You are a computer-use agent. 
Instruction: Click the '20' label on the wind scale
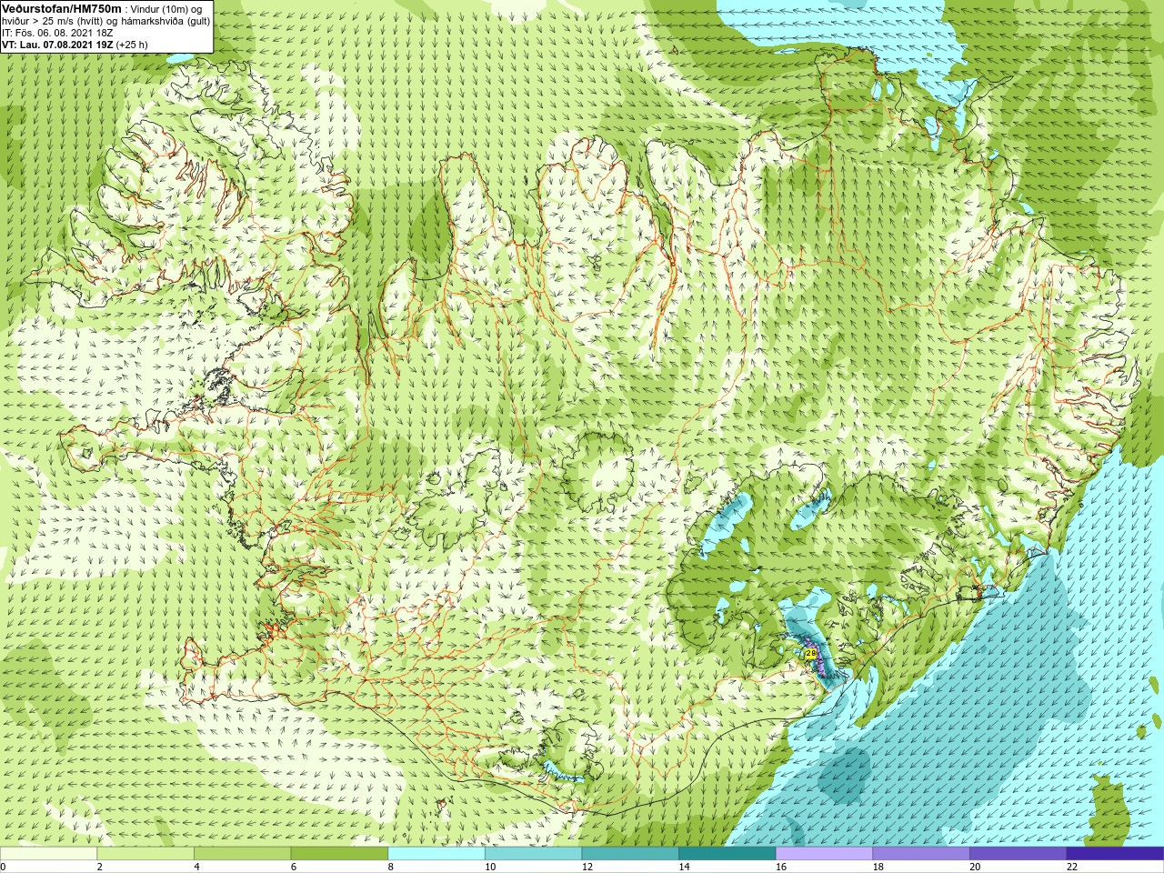[975, 867]
